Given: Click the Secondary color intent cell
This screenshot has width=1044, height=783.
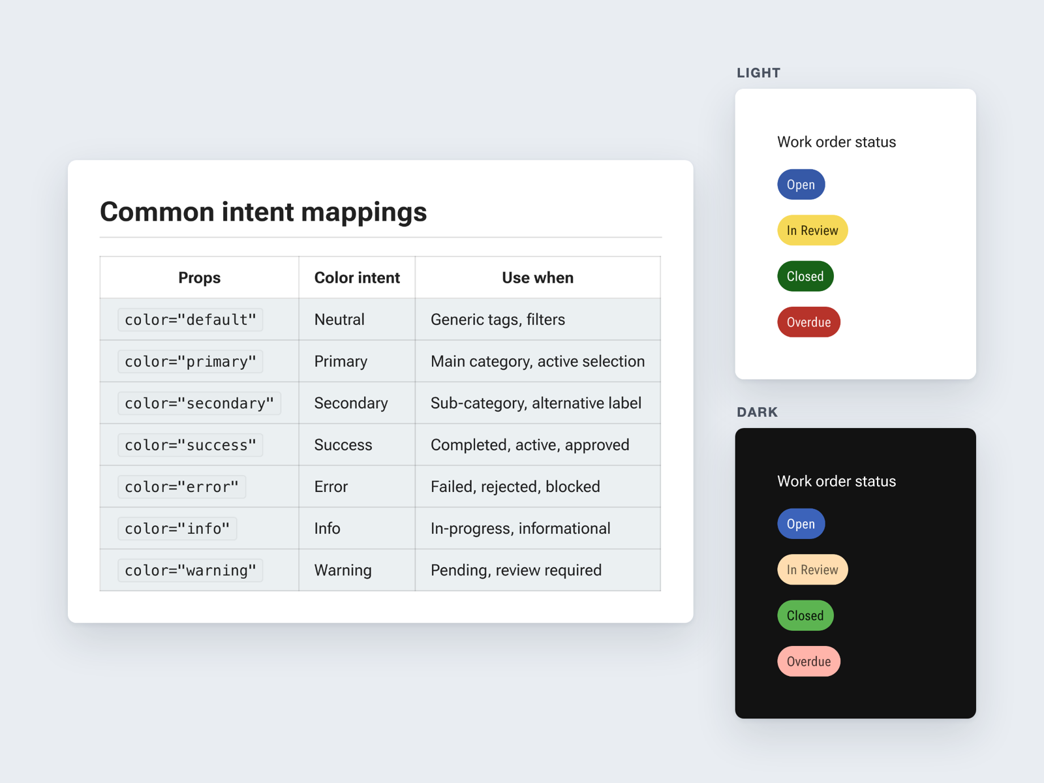Looking at the screenshot, I should [357, 403].
